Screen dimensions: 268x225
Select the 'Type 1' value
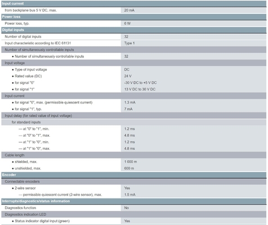129,43
